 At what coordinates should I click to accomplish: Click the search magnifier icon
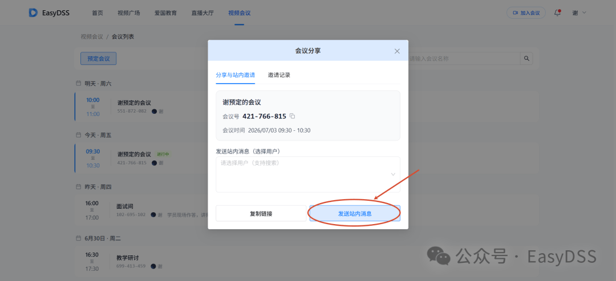[x=526, y=59]
